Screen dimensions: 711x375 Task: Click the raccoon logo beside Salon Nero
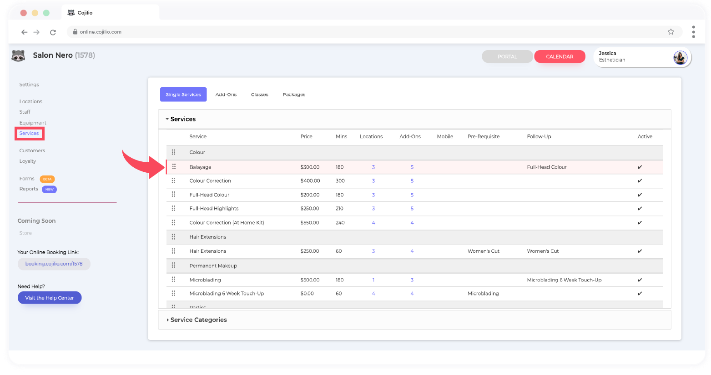pos(18,55)
